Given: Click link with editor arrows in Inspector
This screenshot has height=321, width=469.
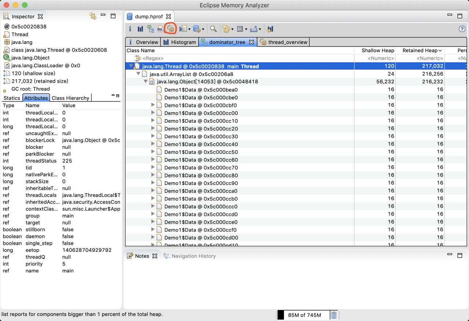Looking at the screenshot, I should pyautogui.click(x=93, y=16).
